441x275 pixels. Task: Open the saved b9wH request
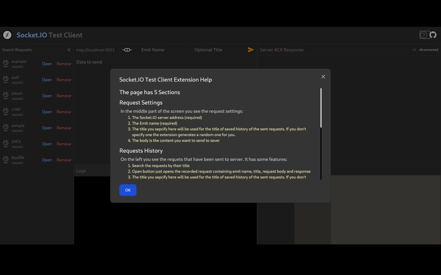[47, 96]
